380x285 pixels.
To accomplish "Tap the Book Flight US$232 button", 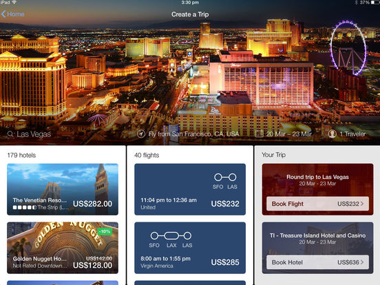I will pyautogui.click(x=318, y=204).
